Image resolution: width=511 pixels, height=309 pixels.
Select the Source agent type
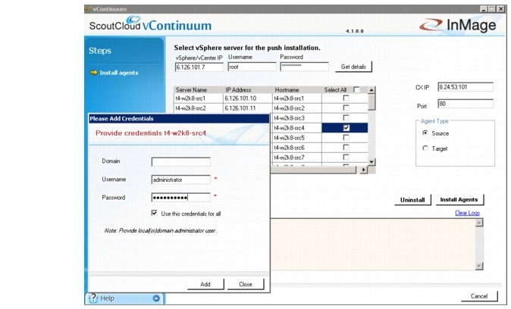click(425, 133)
